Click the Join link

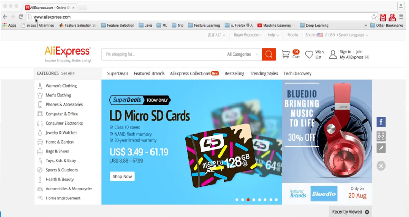pos(359,52)
